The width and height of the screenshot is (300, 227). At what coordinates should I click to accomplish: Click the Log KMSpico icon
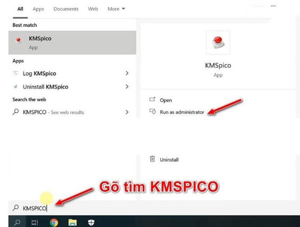(x=15, y=73)
